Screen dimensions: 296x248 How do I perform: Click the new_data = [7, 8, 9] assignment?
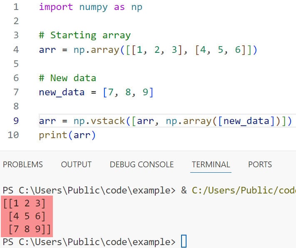96,92
